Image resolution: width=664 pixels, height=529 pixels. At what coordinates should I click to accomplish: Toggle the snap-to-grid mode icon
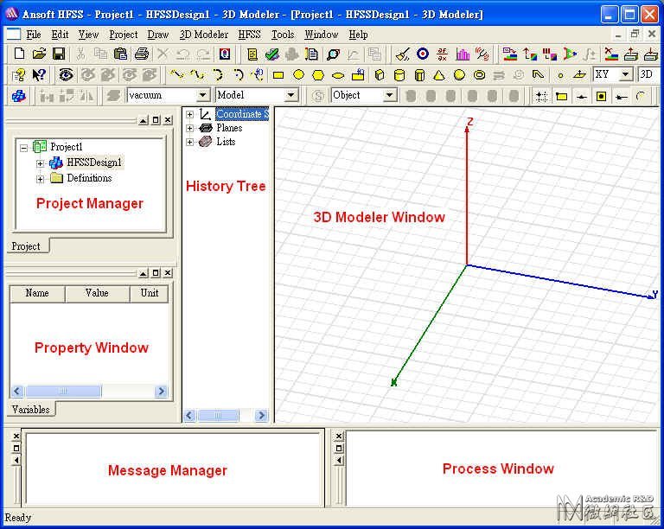click(541, 97)
